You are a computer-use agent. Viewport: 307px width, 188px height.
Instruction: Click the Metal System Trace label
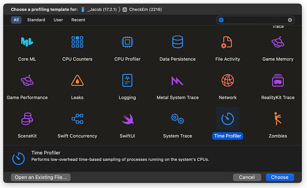pyautogui.click(x=178, y=97)
